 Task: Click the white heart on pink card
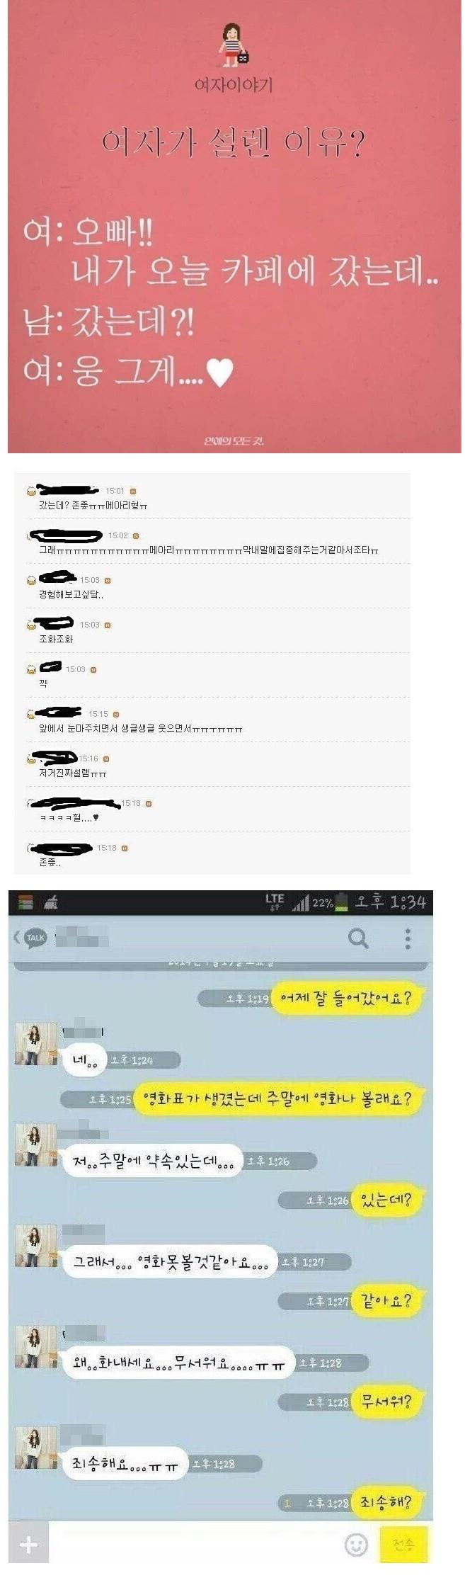(219, 373)
